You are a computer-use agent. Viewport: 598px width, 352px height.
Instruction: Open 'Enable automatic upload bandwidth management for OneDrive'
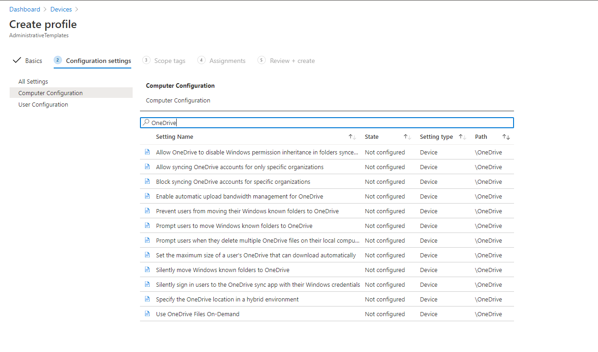coord(240,196)
